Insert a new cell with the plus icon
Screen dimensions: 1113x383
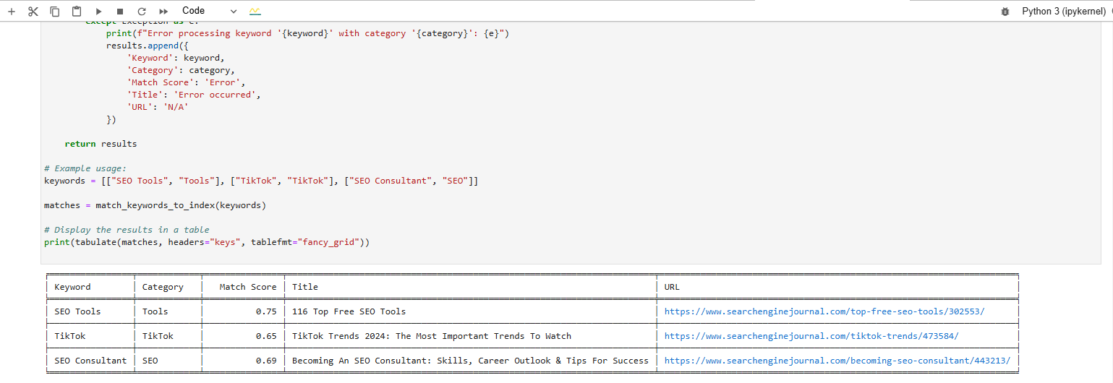tap(11, 12)
